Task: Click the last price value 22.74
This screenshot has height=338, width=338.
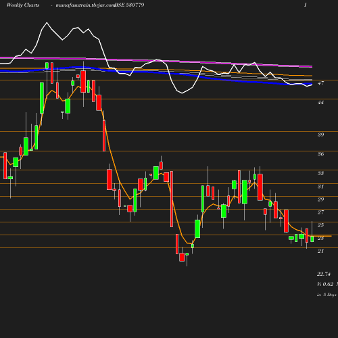Action: point(324,274)
